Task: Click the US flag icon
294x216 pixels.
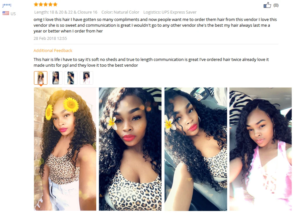Action: pos(6,13)
